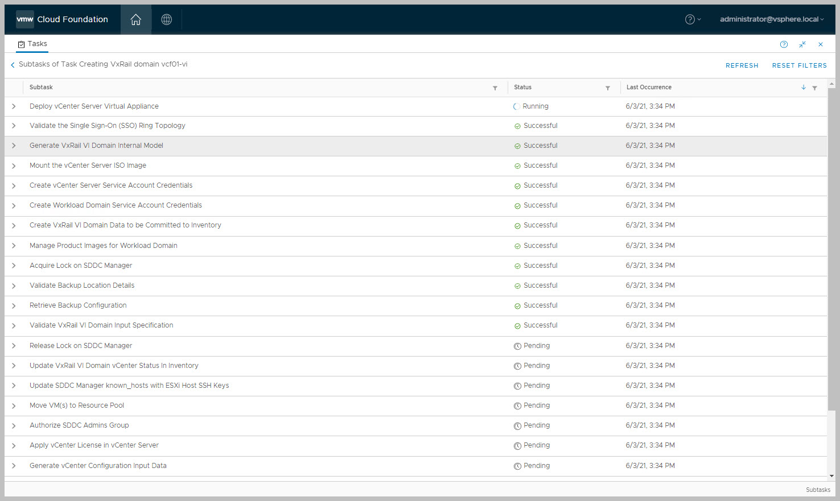
Task: Minimize the Tasks panel with collapse icon
Action: (802, 44)
